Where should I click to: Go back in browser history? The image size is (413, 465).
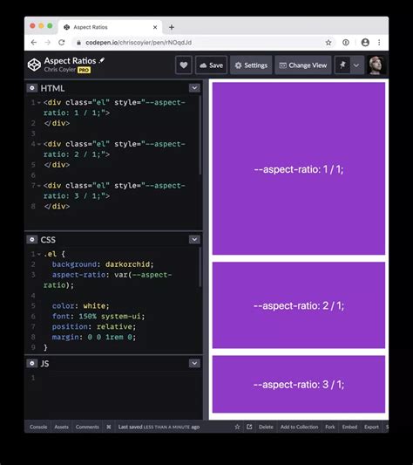(34, 43)
